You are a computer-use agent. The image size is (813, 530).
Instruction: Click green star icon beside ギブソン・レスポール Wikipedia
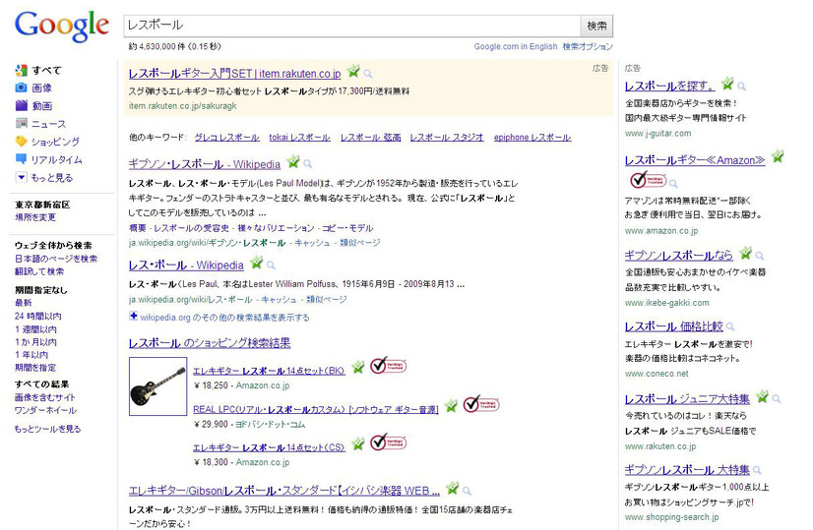tap(293, 161)
